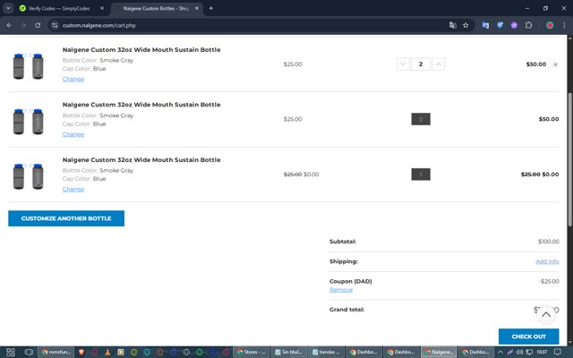Click the page vertical scrollbar

point(570,159)
